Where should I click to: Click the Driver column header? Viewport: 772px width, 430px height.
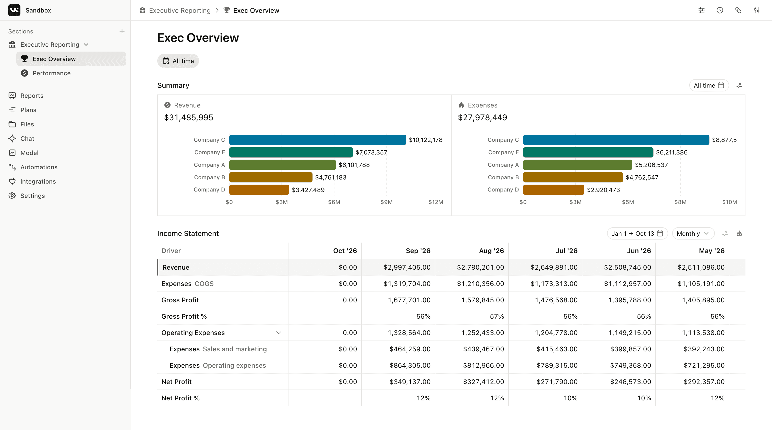(171, 251)
